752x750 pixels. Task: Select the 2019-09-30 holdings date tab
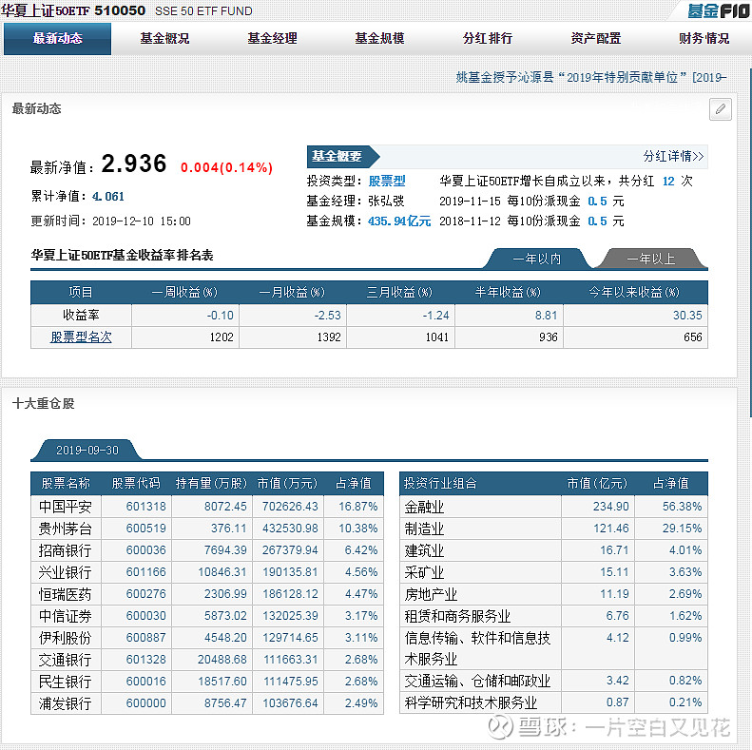pyautogui.click(x=87, y=450)
